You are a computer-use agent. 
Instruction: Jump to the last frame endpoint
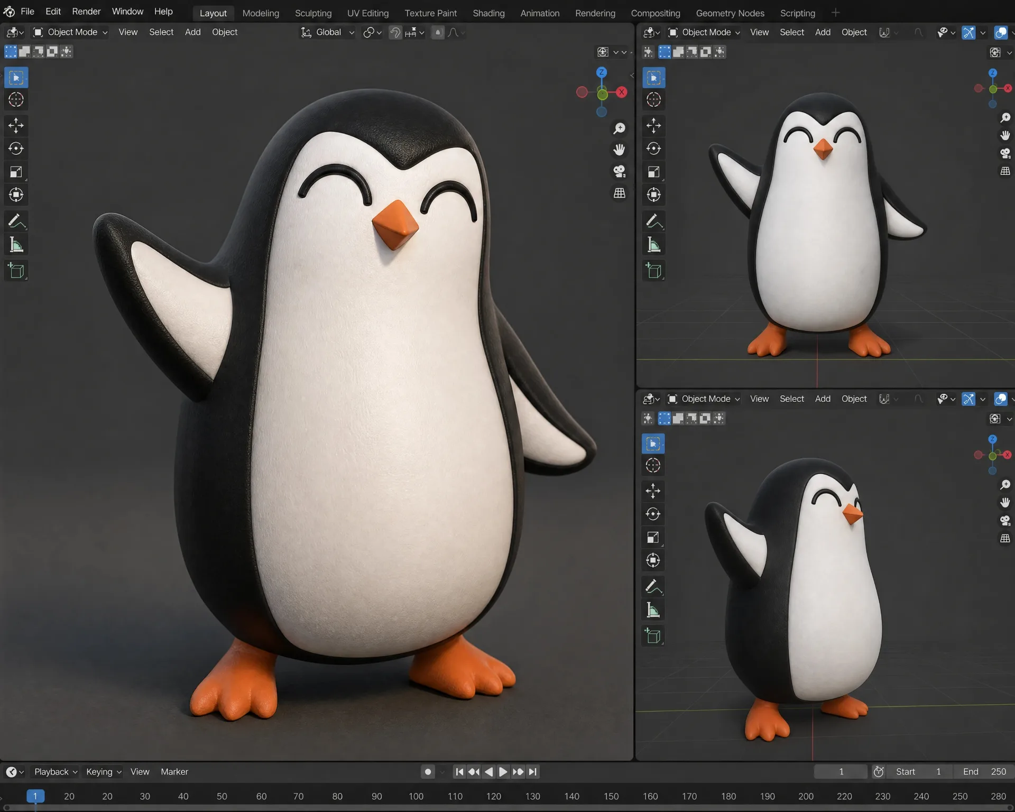pyautogui.click(x=533, y=772)
